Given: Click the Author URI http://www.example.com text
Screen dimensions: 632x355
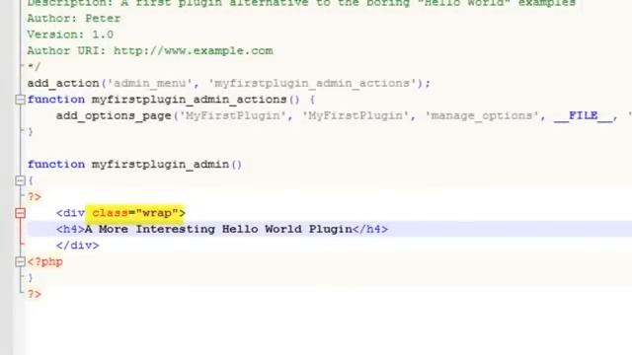Looking at the screenshot, I should (150, 50).
